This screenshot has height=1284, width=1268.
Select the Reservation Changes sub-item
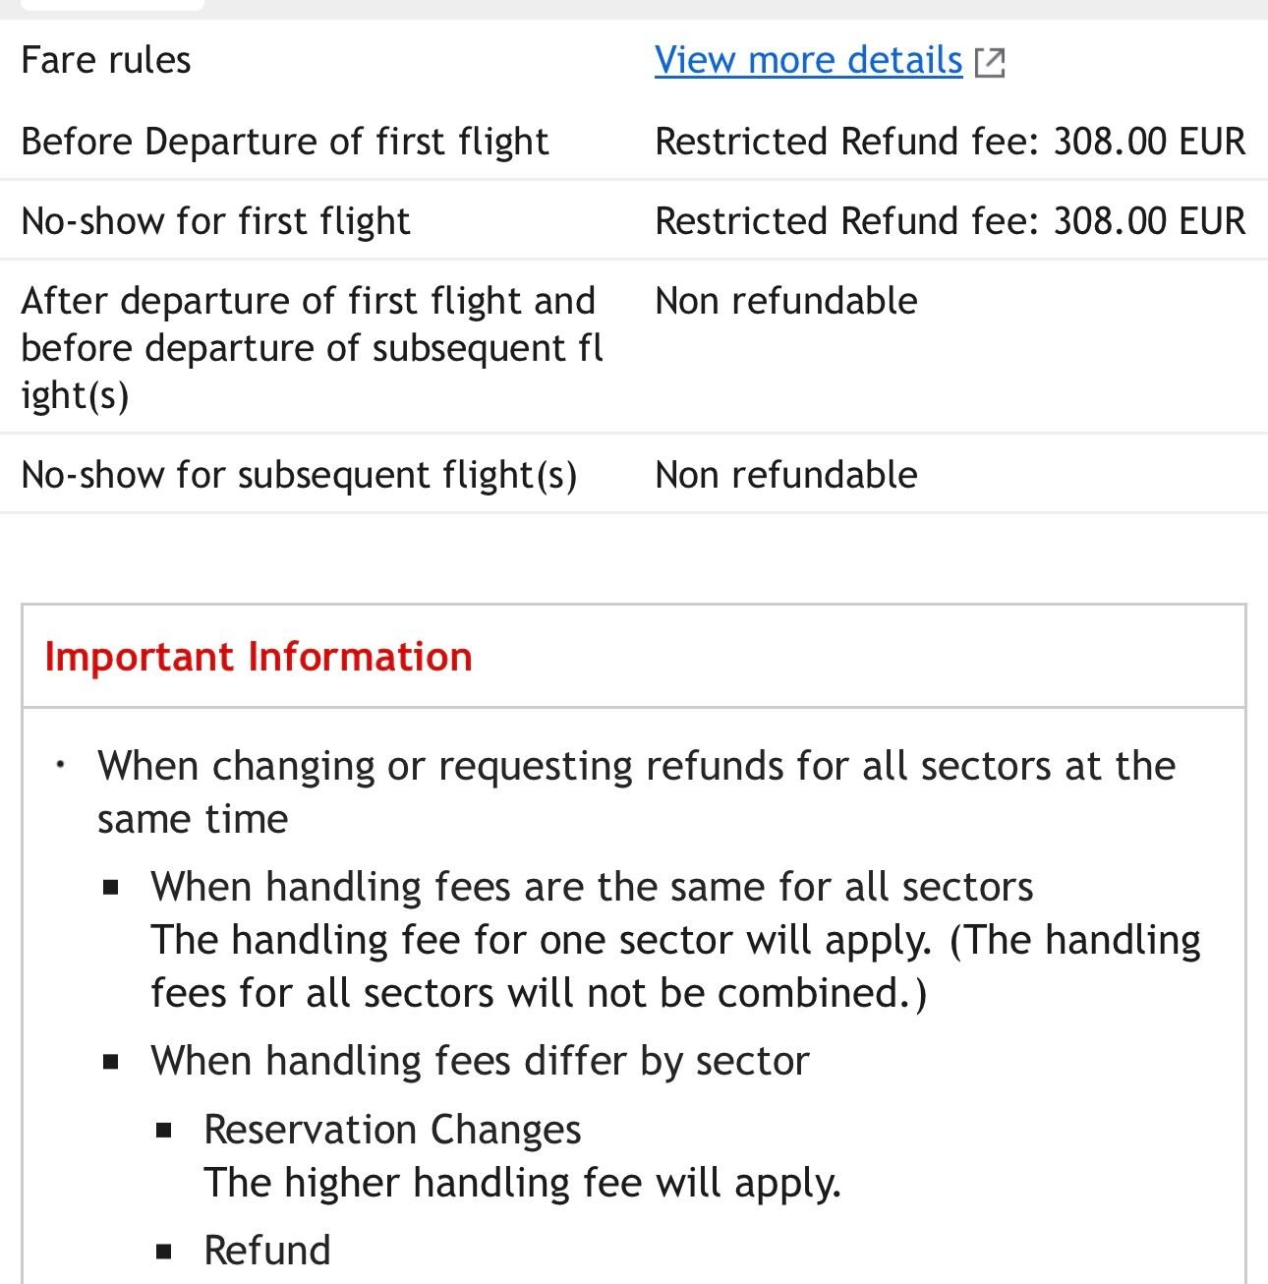click(392, 1130)
